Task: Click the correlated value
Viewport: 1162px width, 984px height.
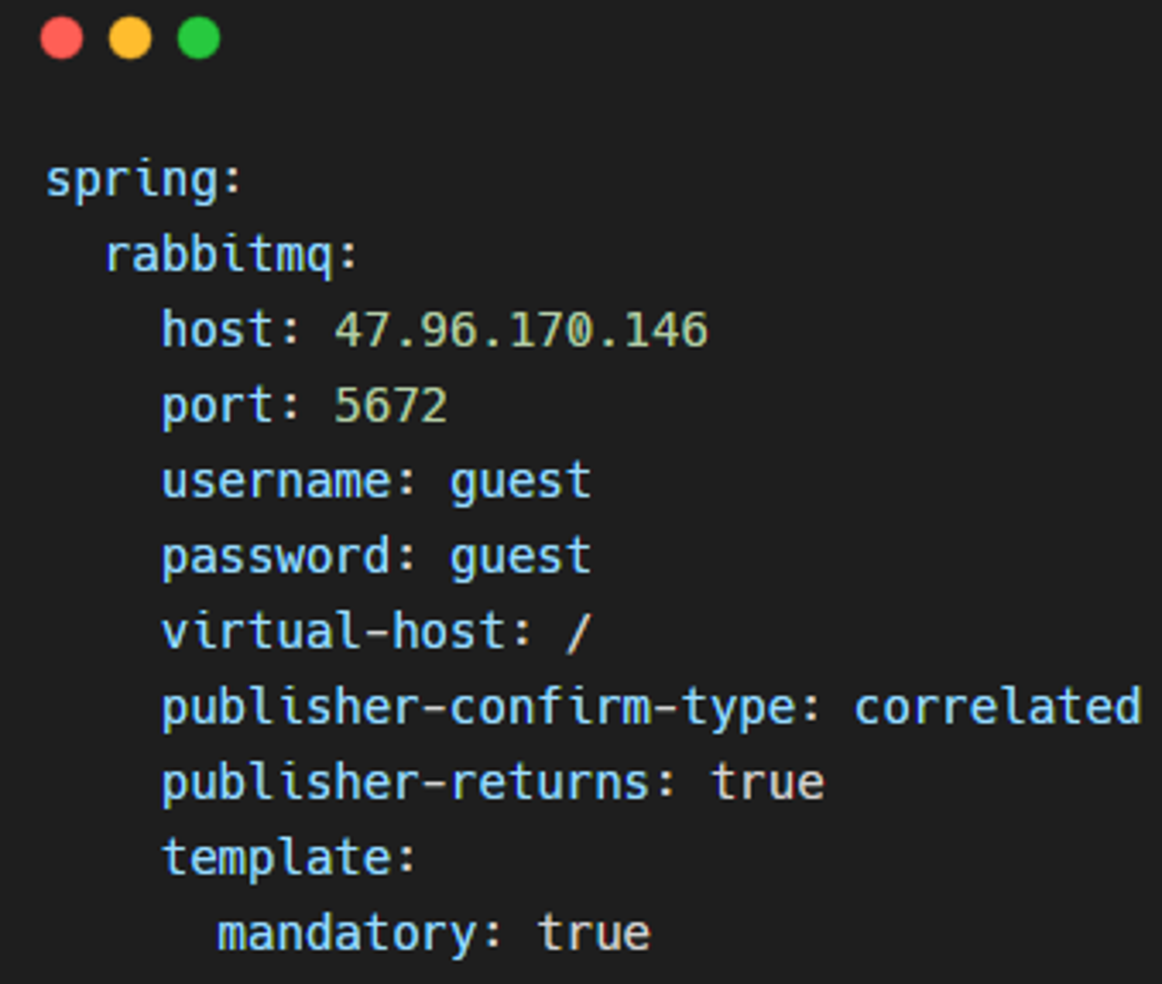Action: coord(998,706)
